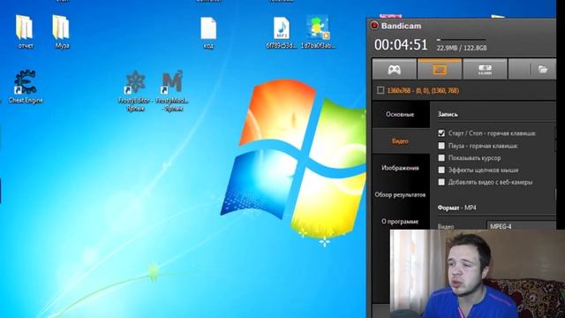This screenshot has height=318, width=565.
Task: Click the 22.9MB / 122.8GB storage text
Action: click(462, 48)
